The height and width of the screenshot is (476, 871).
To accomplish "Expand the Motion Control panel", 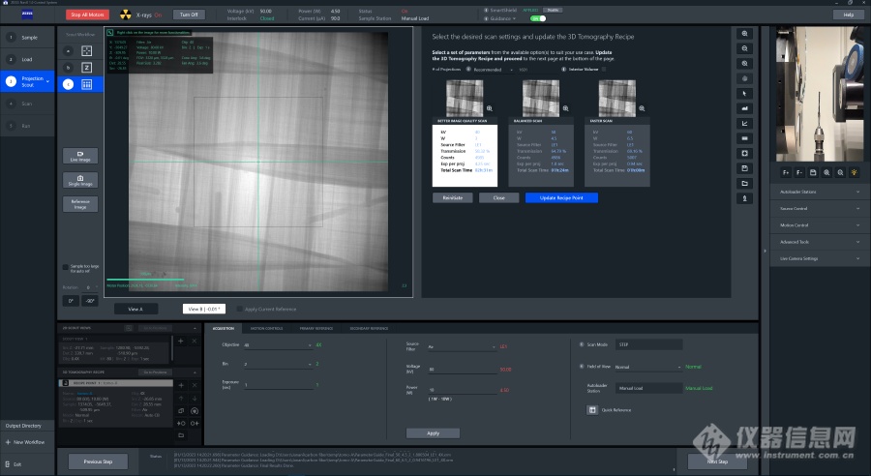I will pos(820,225).
